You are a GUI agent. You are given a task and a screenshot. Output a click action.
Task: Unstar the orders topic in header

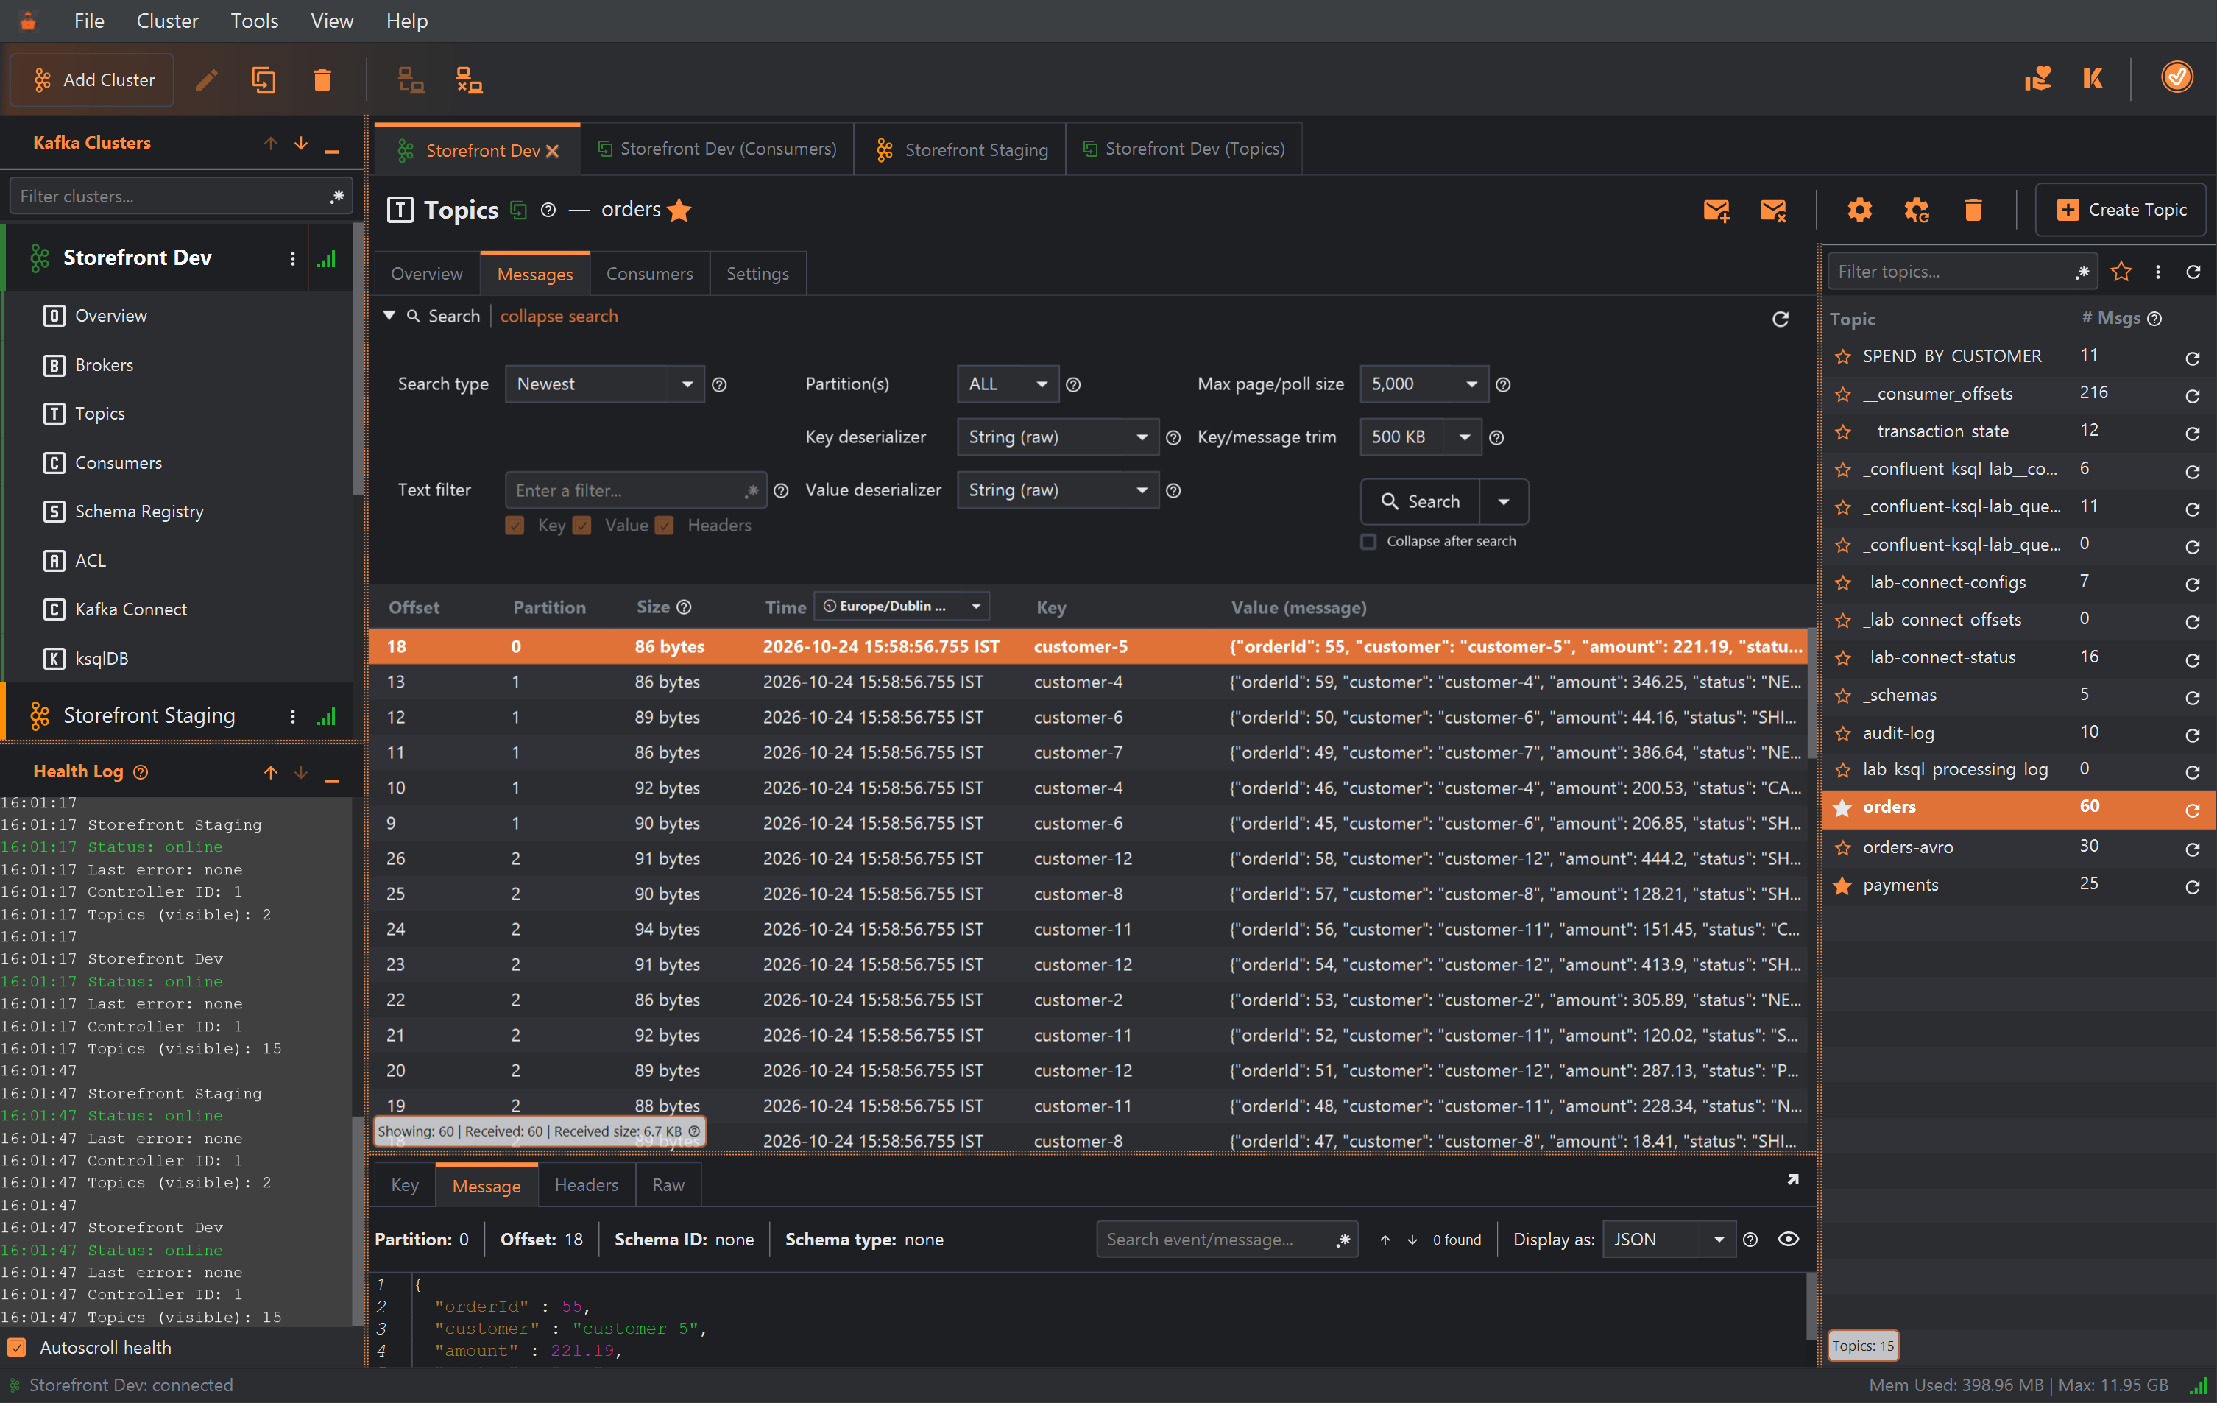pos(679,210)
